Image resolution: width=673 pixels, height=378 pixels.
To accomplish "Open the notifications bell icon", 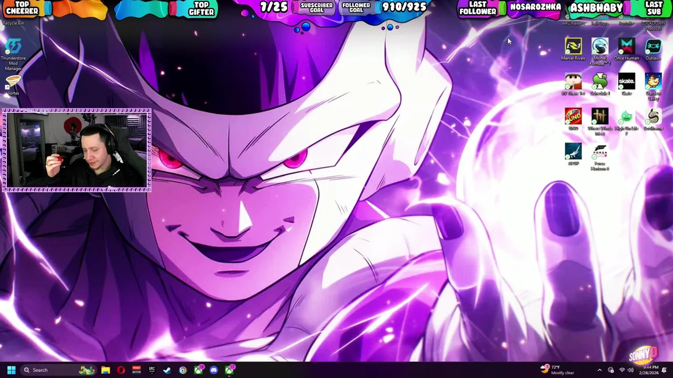I will tap(664, 370).
